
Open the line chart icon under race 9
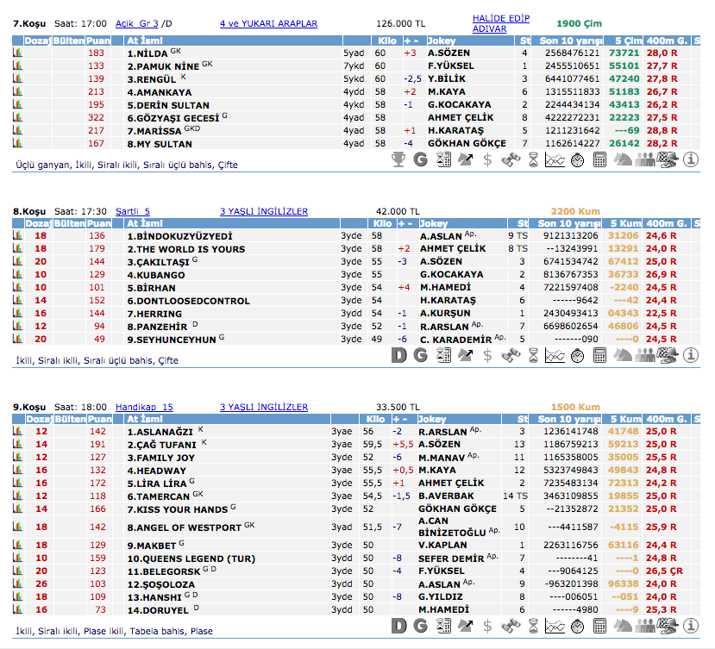click(x=555, y=625)
